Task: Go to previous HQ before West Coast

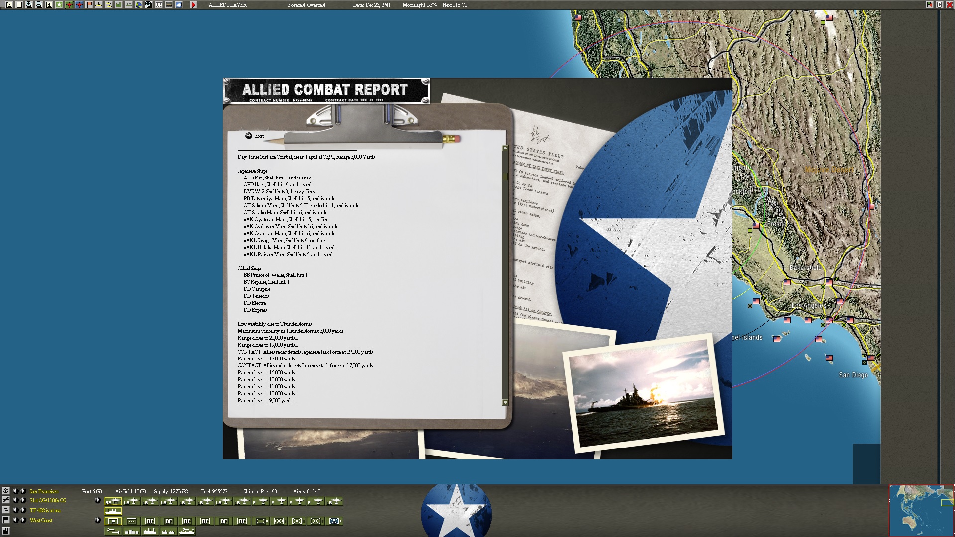Action: tap(15, 520)
